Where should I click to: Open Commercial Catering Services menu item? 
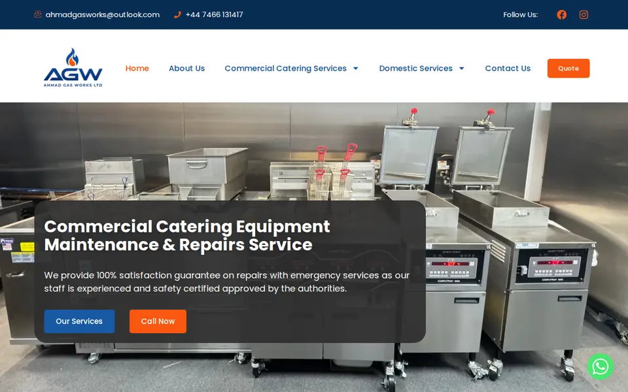(286, 69)
